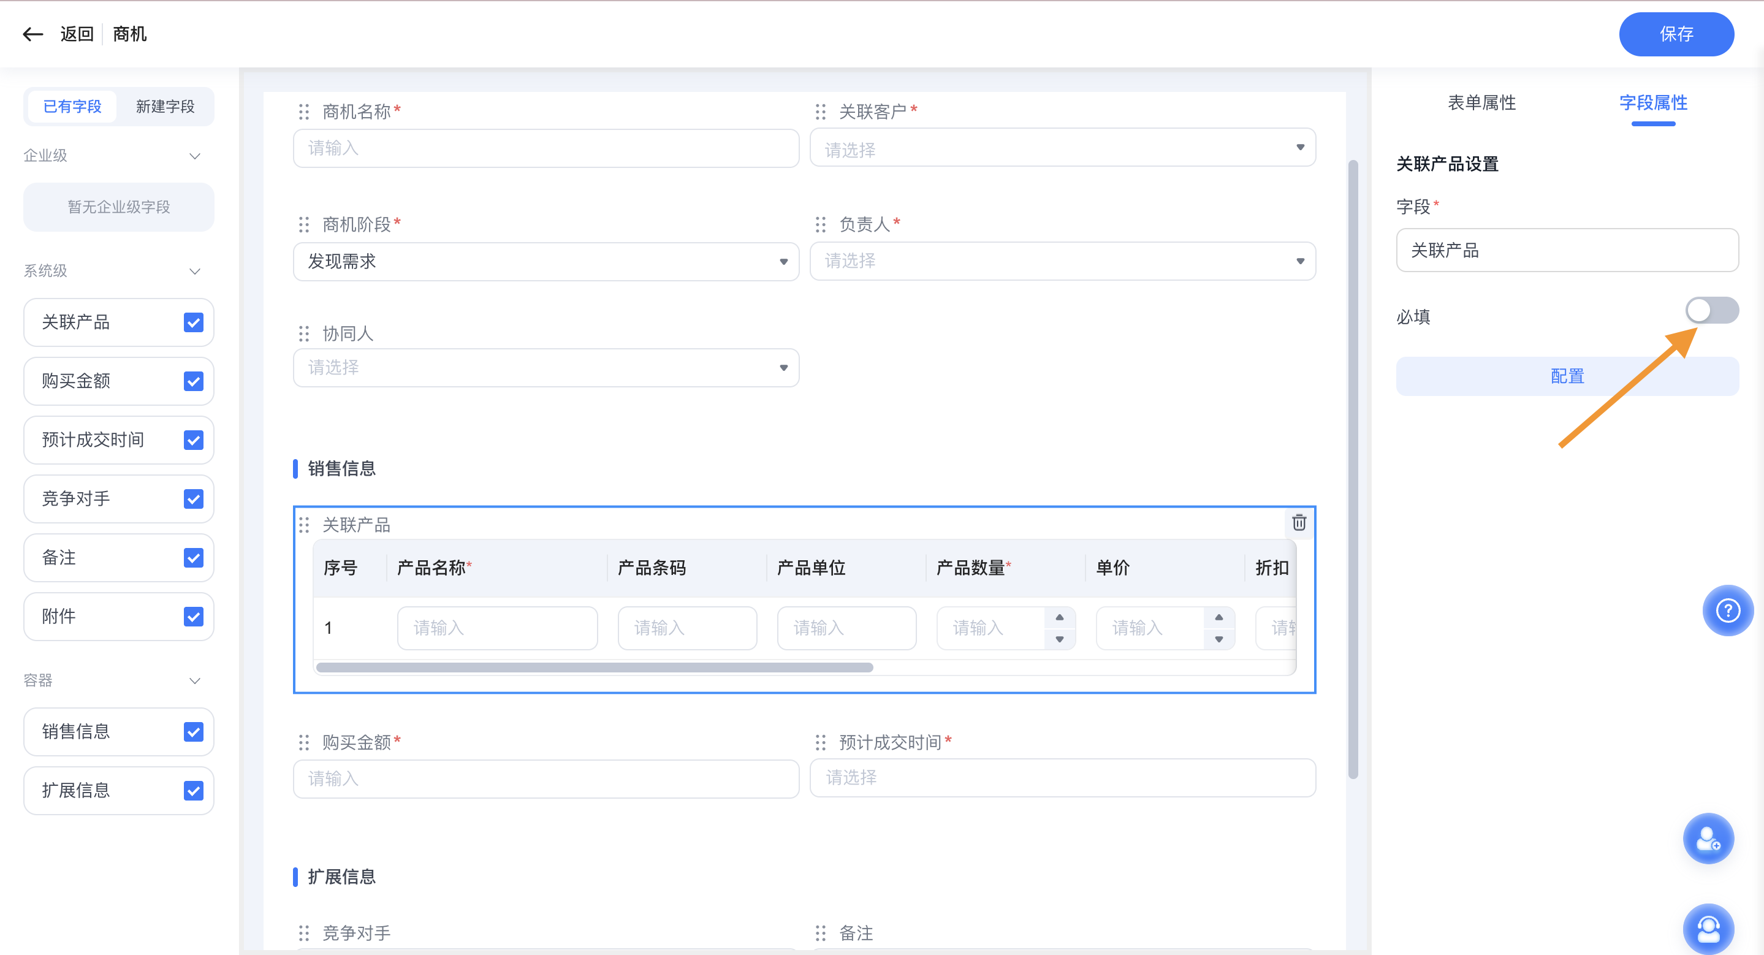Click the 配置 button in field properties

(x=1567, y=376)
